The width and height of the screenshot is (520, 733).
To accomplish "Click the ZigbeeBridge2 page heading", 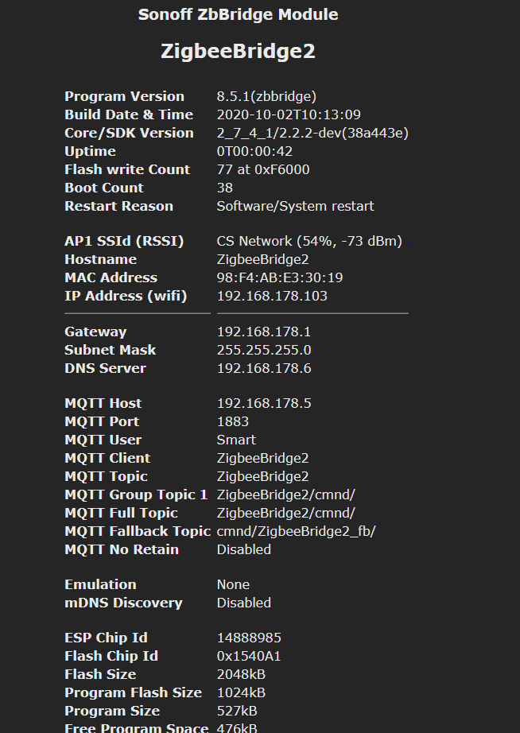I will click(238, 52).
